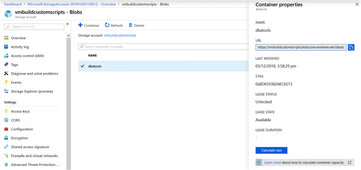Open Firewalls and virtual networks

click(x=34, y=156)
